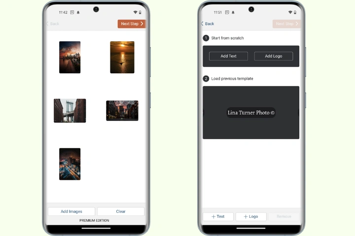Image resolution: width=355 pixels, height=236 pixels.
Task: Tap the square status icon beside 11:51
Action: pyautogui.click(x=227, y=12)
